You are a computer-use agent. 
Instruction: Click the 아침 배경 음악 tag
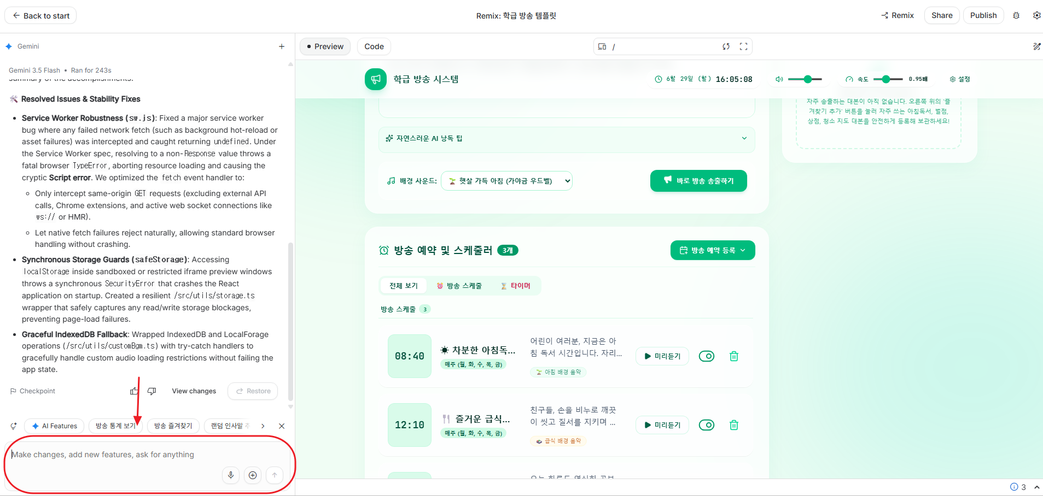(x=558, y=372)
